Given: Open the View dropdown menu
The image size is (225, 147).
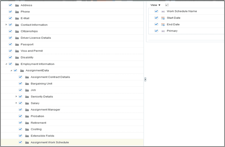Looking at the screenshot, I should coord(155,5).
